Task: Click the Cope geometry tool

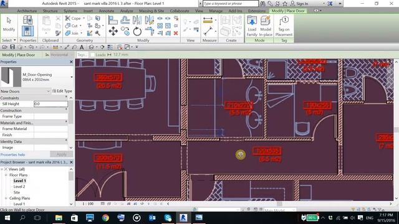Action: click(x=73, y=18)
